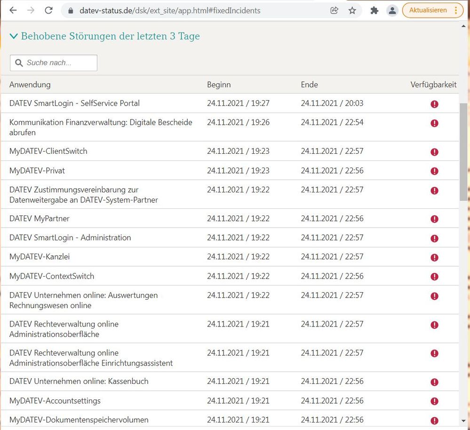Screen dimensions: 470x430
Task: Click alert icon for Unternehmen online Kassenbuch
Action: 434,382
